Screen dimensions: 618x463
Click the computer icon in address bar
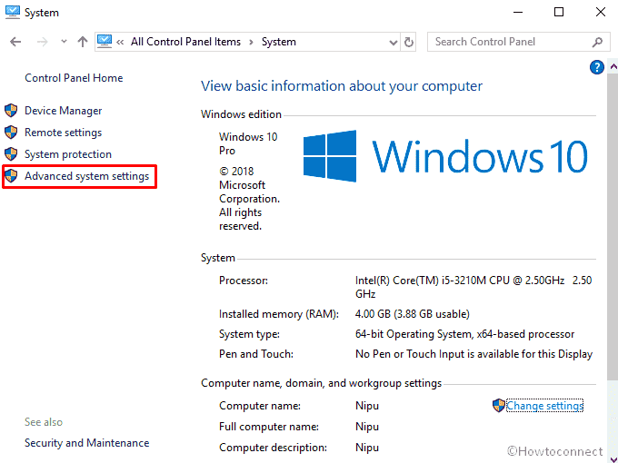[x=105, y=42]
